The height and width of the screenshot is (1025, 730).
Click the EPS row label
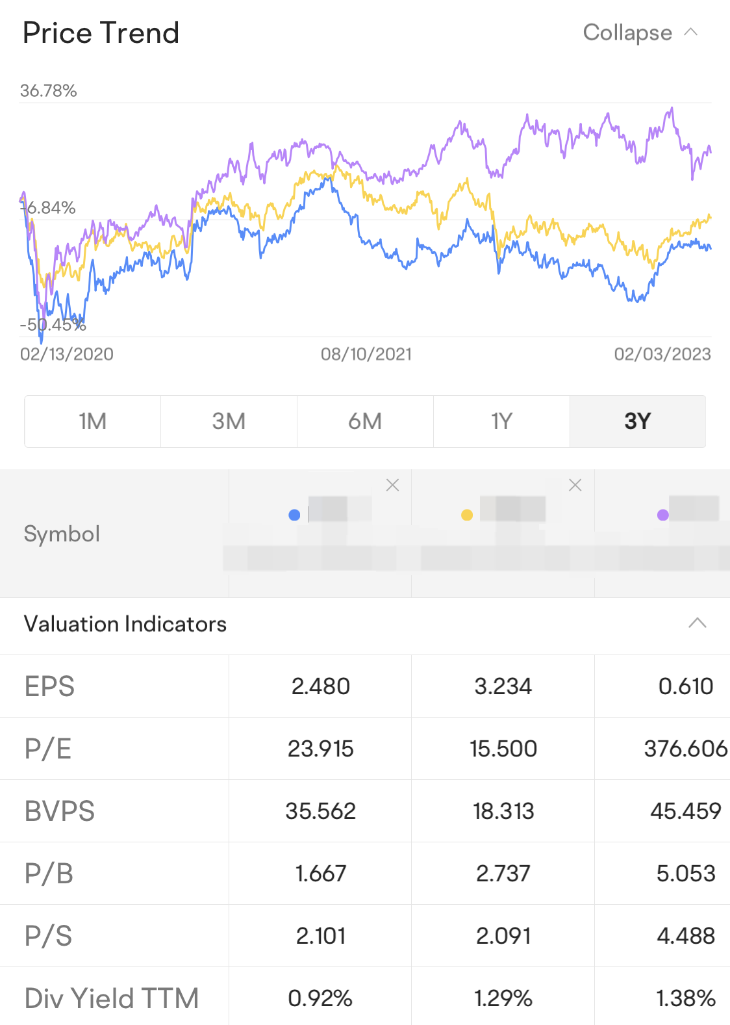49,686
